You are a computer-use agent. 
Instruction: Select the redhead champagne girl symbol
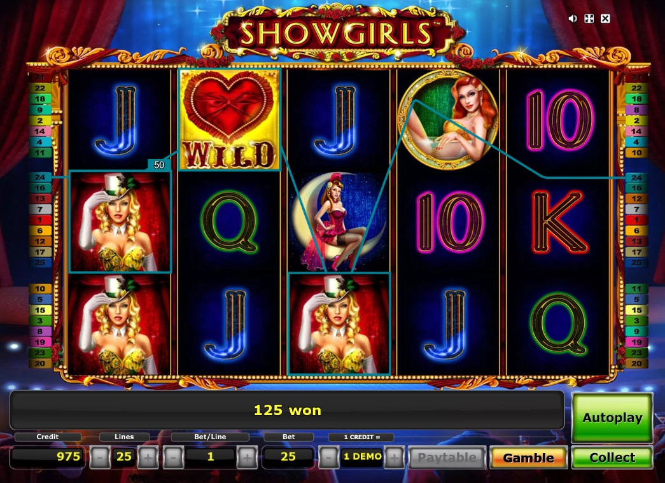448,119
